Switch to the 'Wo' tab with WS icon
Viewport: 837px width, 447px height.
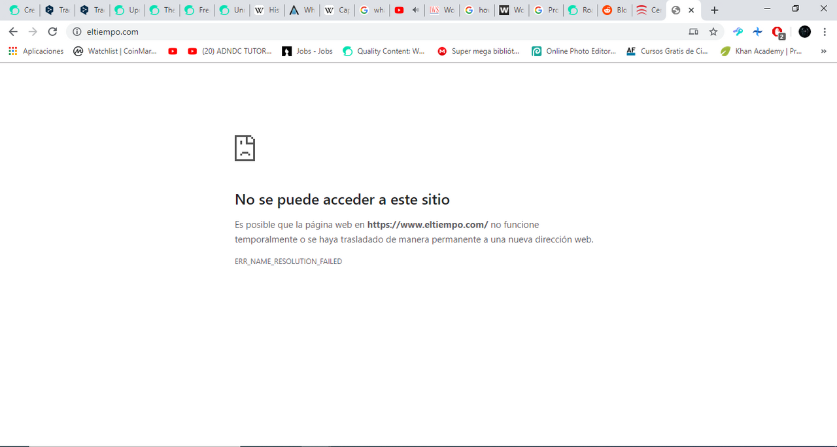442,10
